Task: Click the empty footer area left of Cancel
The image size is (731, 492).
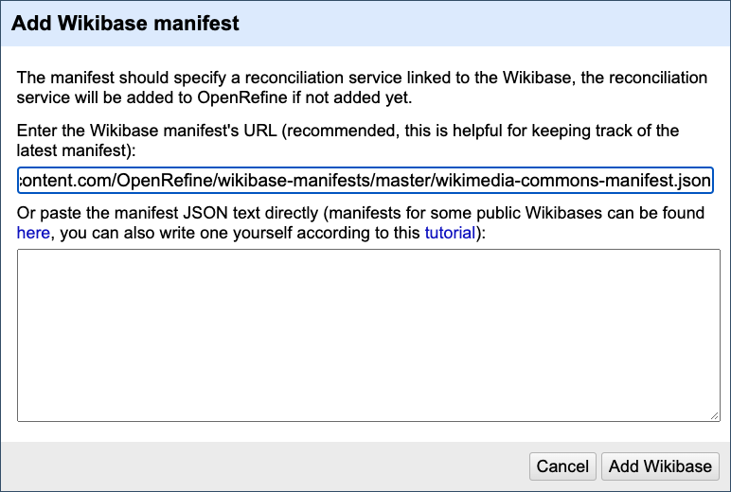Action: [265, 466]
